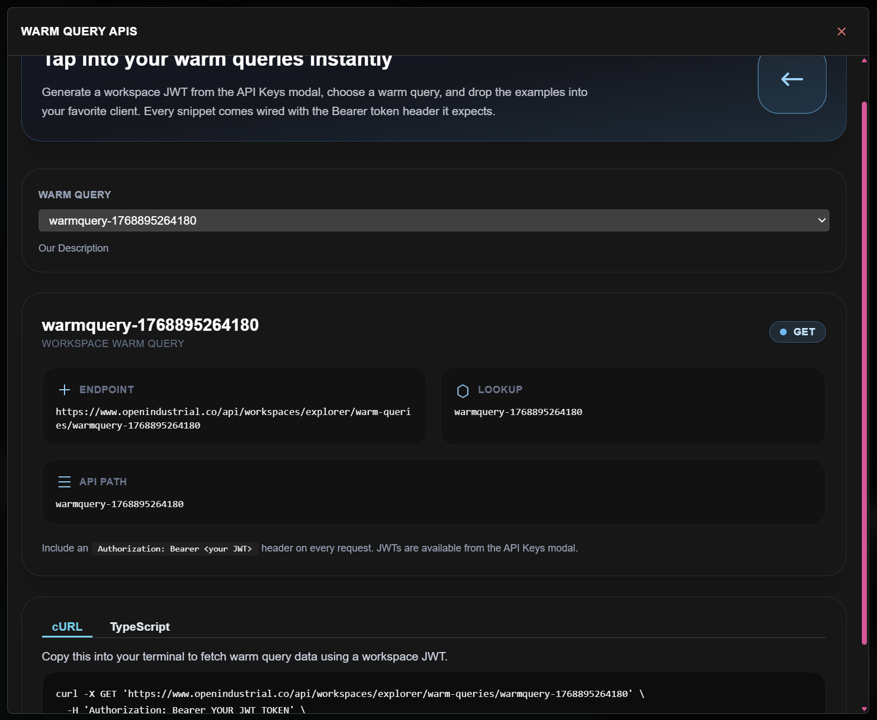
Task: Click the plus icon beside ENDPOINT
Action: pos(65,390)
